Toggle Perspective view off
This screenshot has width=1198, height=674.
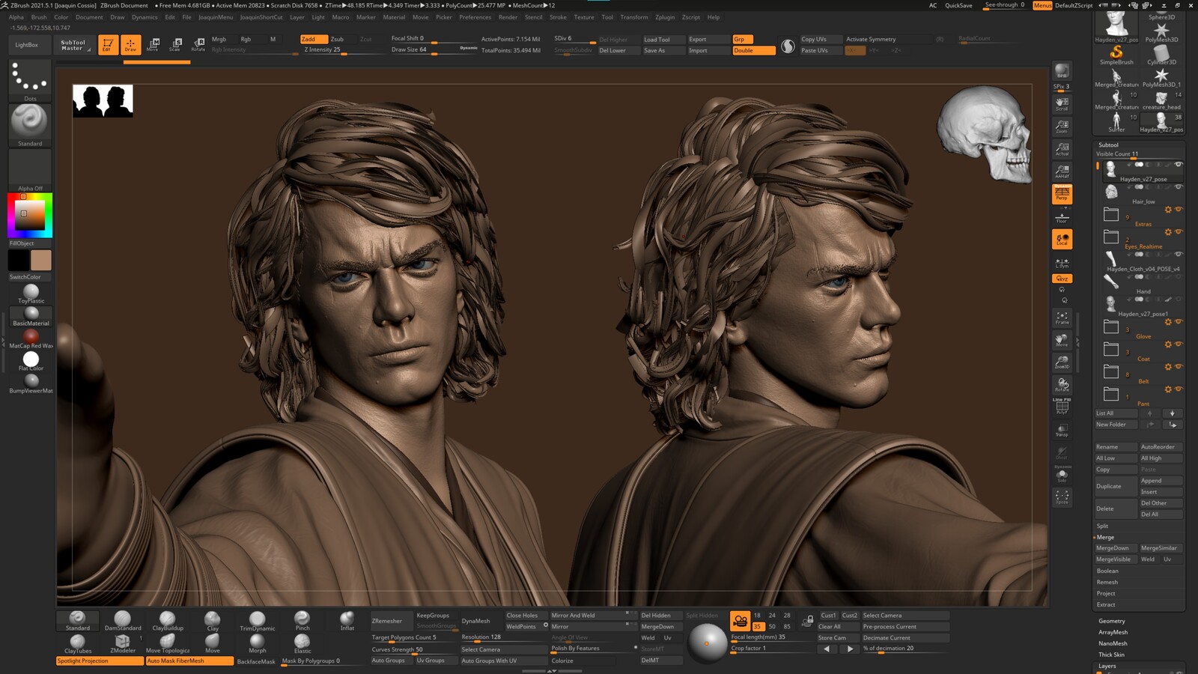pos(1062,194)
